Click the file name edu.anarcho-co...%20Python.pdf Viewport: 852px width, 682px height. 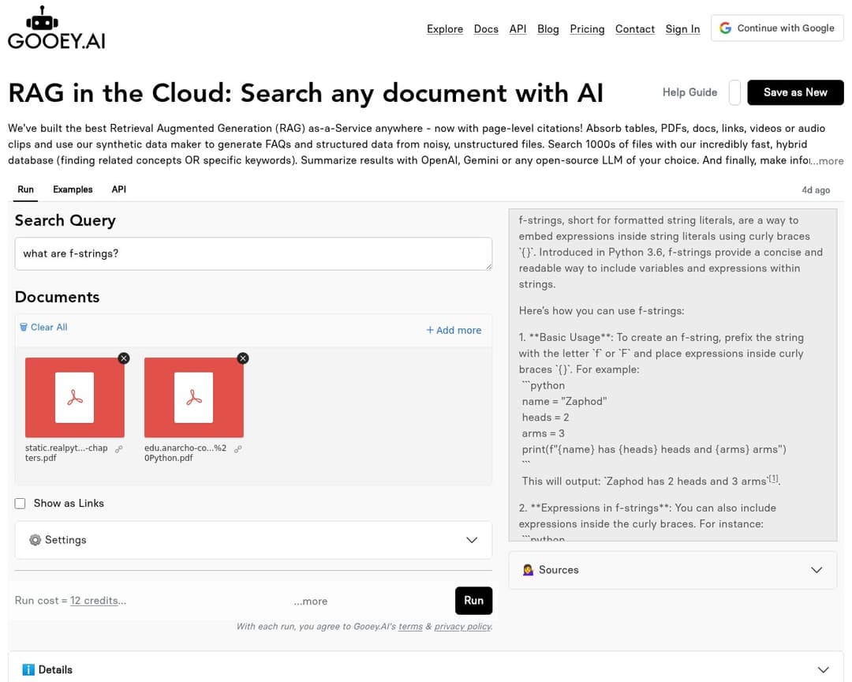[x=185, y=452]
